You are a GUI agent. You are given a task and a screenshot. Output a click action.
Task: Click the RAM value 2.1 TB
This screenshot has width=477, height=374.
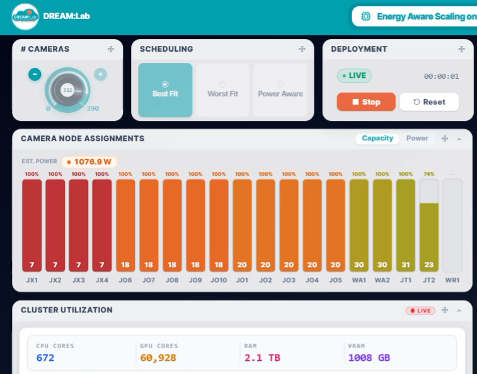pos(262,358)
